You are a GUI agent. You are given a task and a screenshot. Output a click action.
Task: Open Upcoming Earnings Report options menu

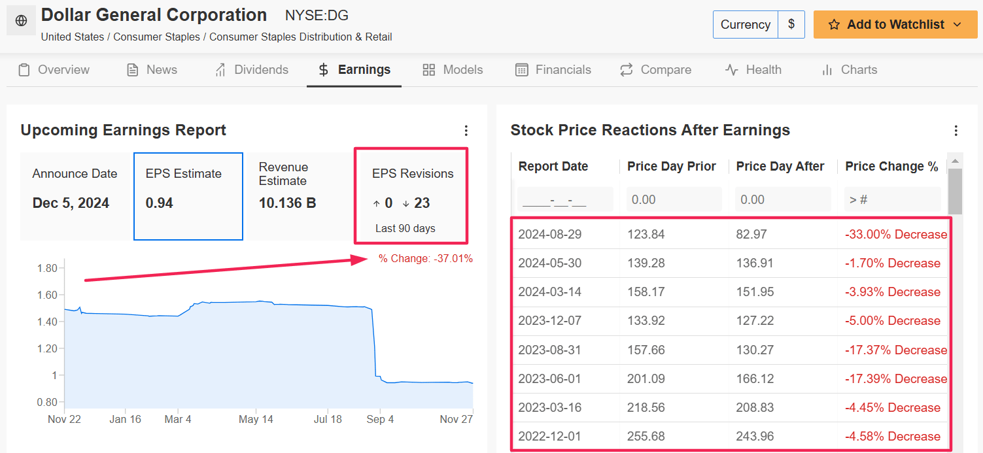pos(466,131)
